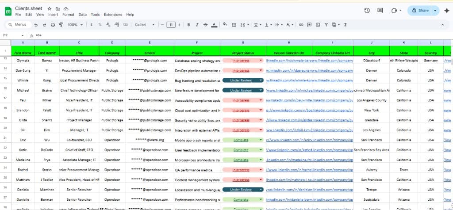The height and width of the screenshot is (210, 453).
Task: Click the Menus search box
Action: click(x=18, y=25)
